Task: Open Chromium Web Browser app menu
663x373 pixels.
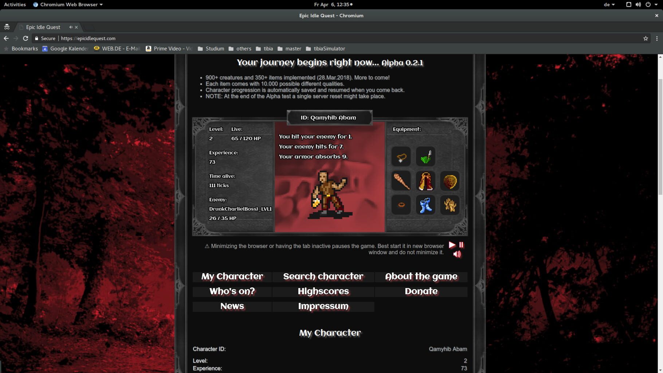Action: click(68, 4)
